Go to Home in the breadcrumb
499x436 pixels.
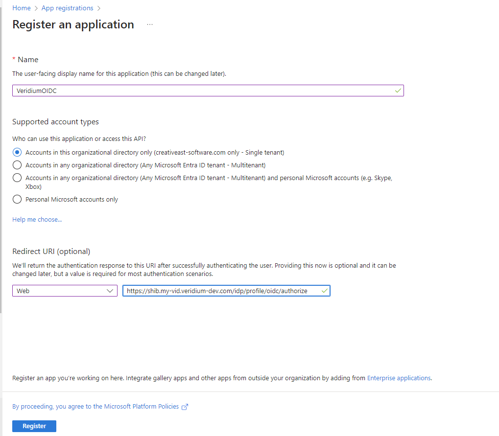pyautogui.click(x=21, y=8)
